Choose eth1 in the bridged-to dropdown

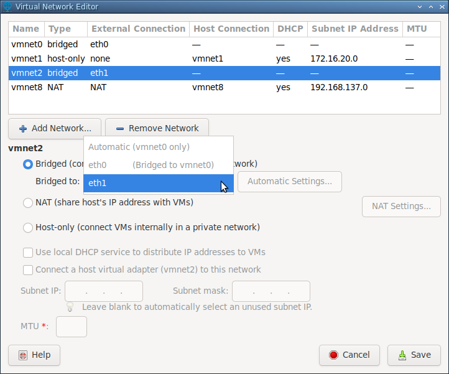click(x=159, y=183)
